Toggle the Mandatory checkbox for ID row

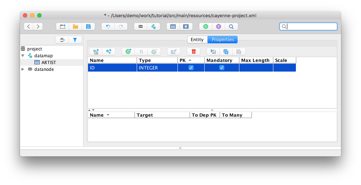(222, 68)
